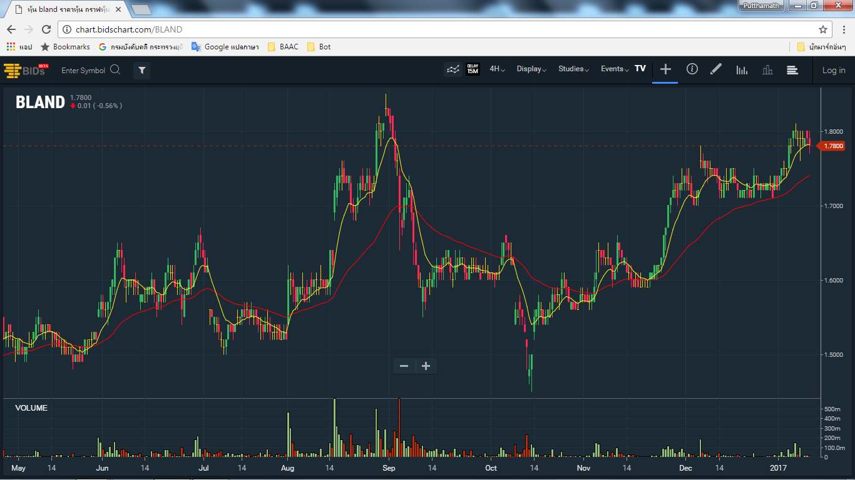Click the Log in link
Viewport: 855px width, 480px height.
tap(834, 70)
